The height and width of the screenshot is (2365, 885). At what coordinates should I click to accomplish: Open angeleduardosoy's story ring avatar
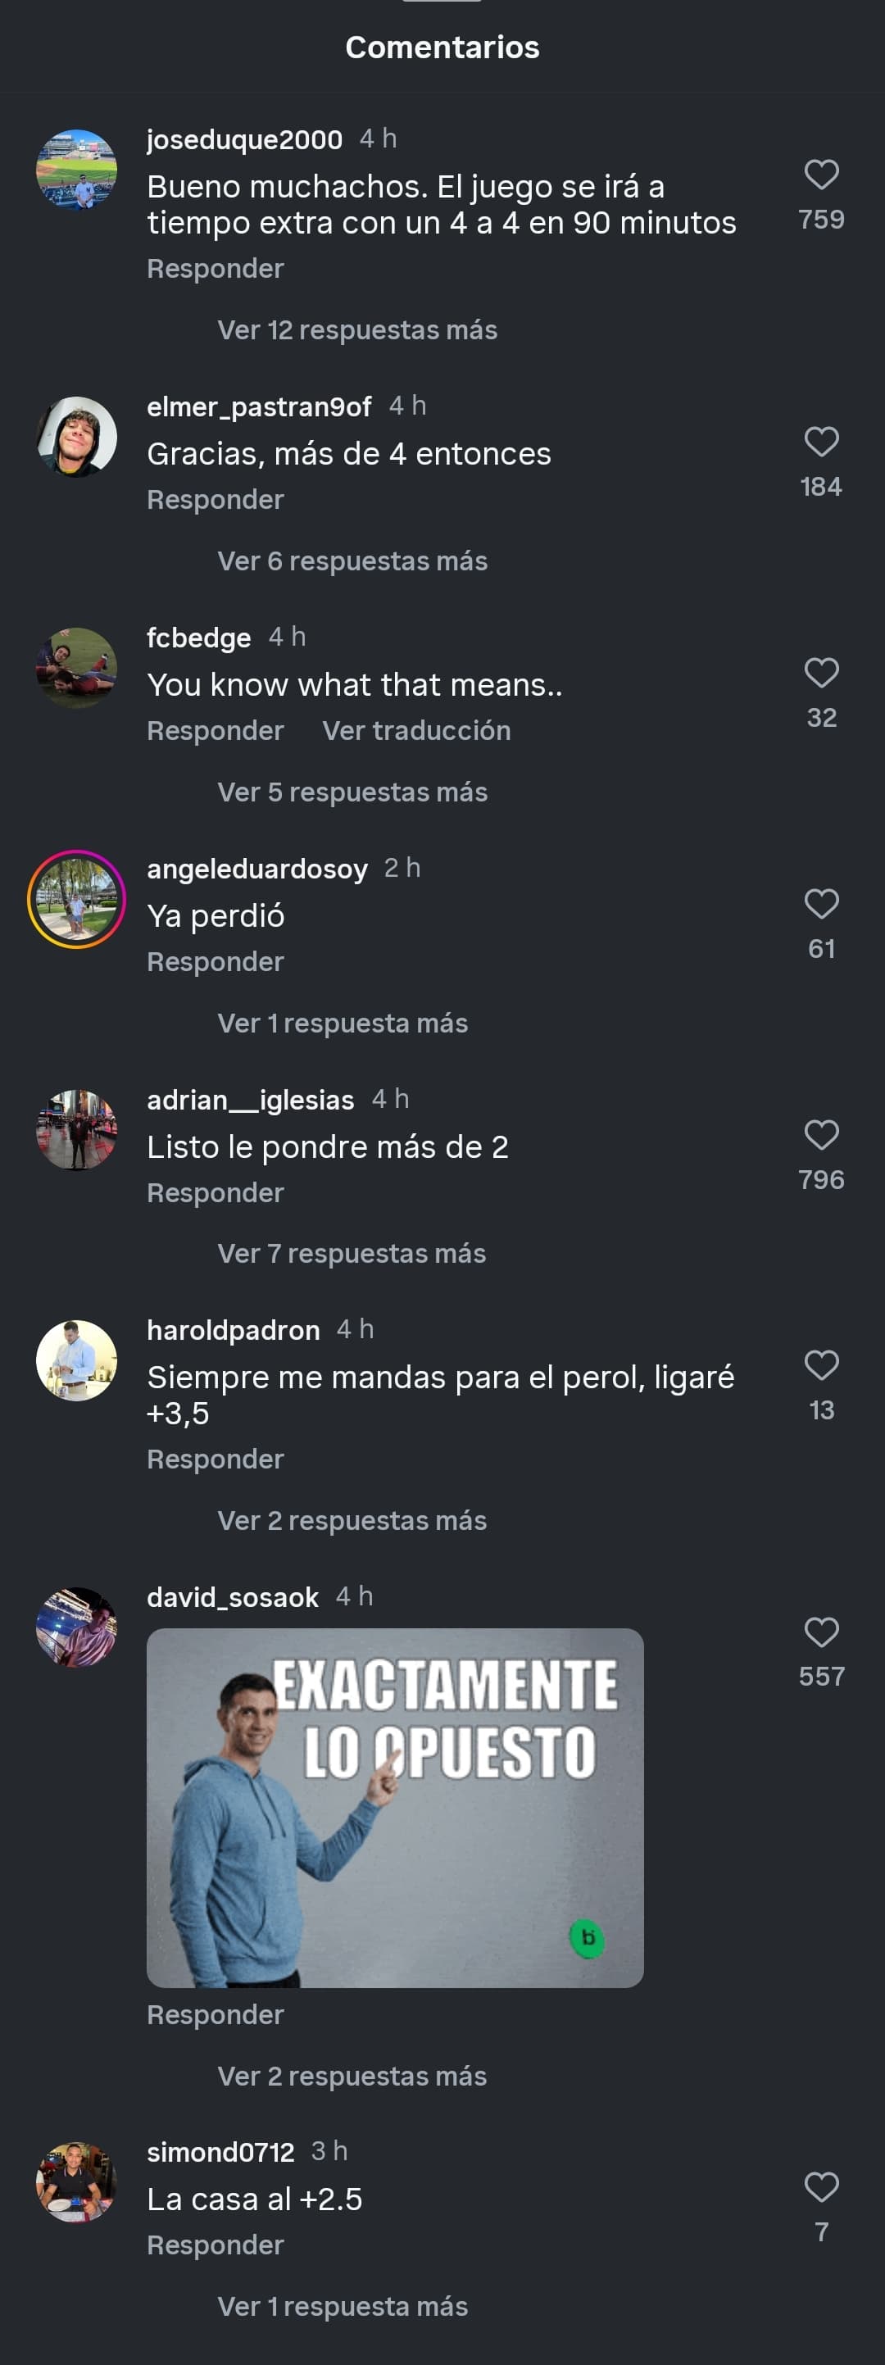[x=76, y=899]
